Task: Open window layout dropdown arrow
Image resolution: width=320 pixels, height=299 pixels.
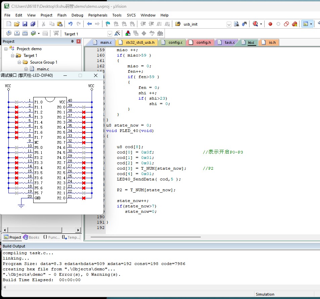Action: point(311,24)
